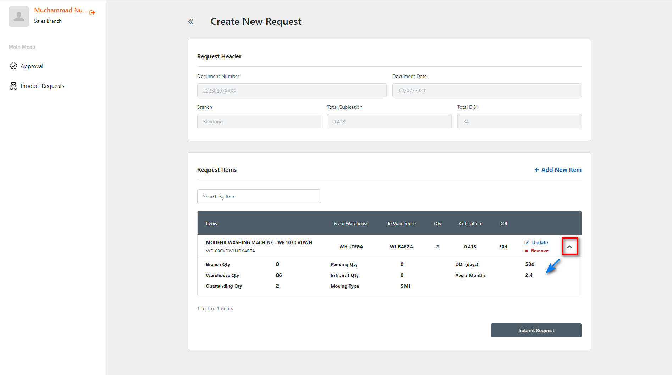Click the plus icon for Add New Item
The height and width of the screenshot is (375, 672).
(536, 170)
